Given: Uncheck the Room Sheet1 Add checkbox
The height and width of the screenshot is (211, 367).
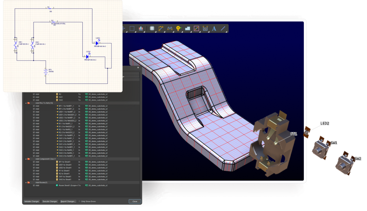Looking at the screenshot, I should [x=34, y=186].
